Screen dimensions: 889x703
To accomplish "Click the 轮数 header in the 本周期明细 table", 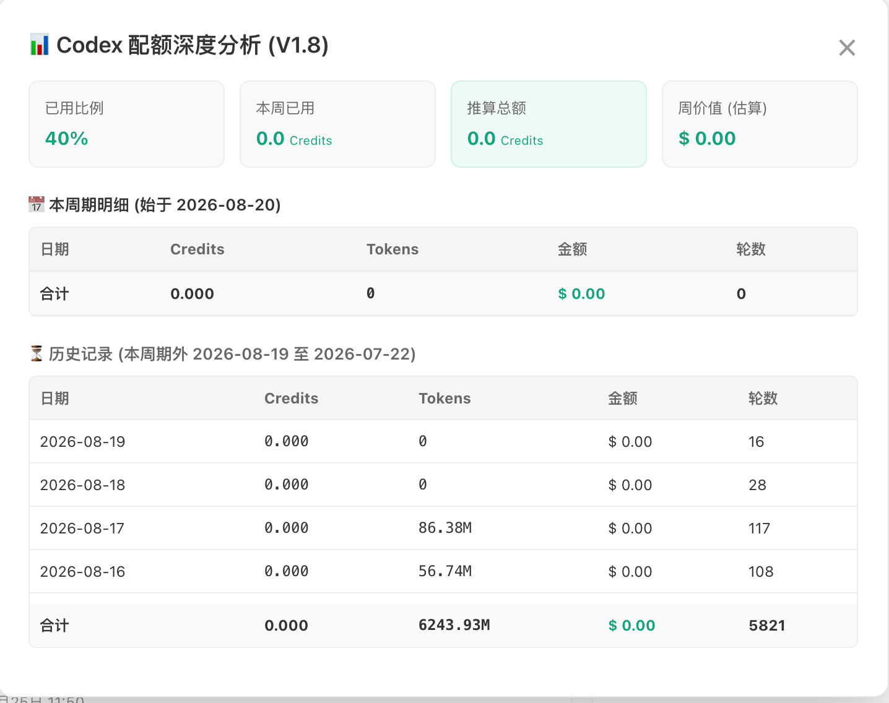I will [x=751, y=249].
